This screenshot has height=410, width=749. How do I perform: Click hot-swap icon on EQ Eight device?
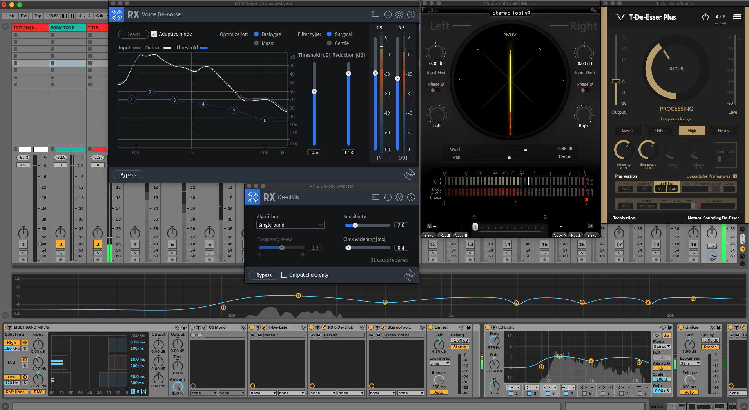tap(663, 327)
